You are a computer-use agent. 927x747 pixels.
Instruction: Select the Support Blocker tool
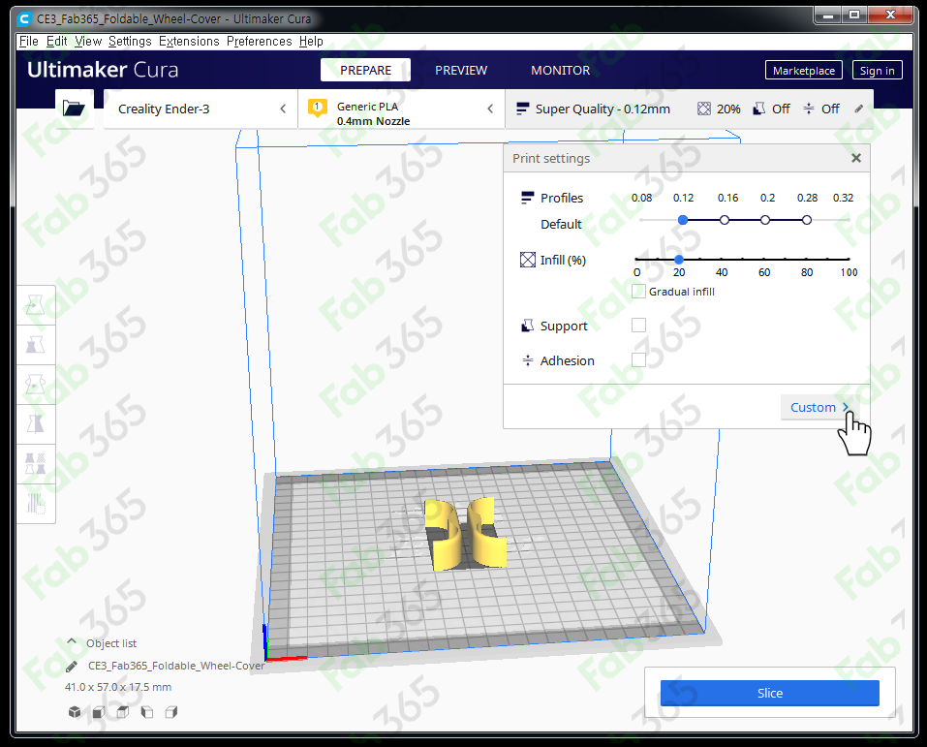pos(36,503)
